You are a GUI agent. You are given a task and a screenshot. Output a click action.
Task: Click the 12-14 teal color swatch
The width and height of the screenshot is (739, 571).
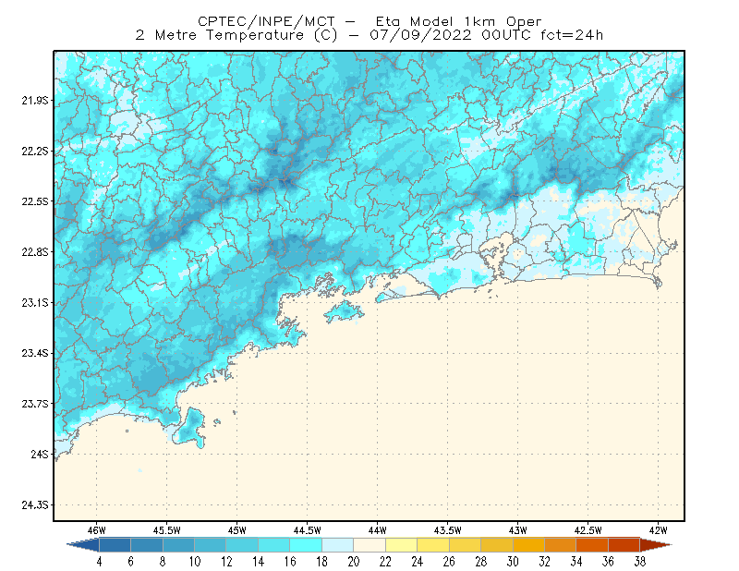(242, 545)
